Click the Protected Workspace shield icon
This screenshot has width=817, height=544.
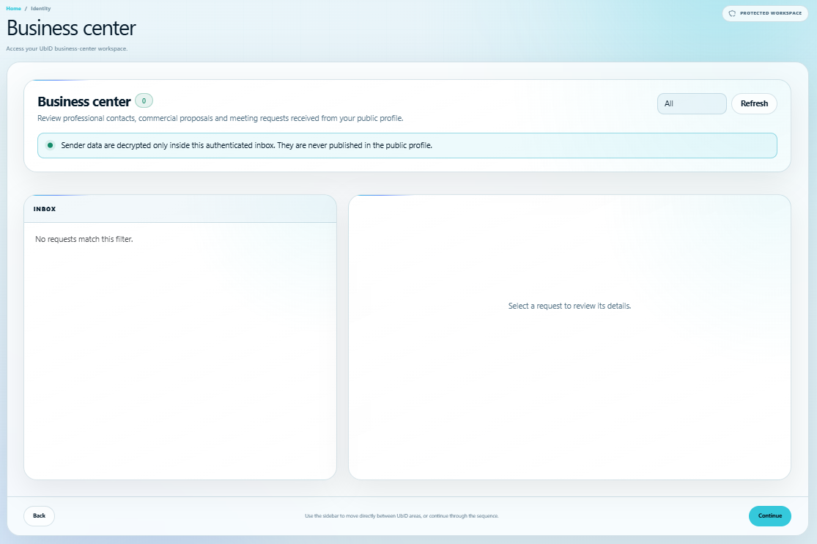pos(732,13)
